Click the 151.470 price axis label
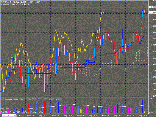 click(x=153, y=64)
